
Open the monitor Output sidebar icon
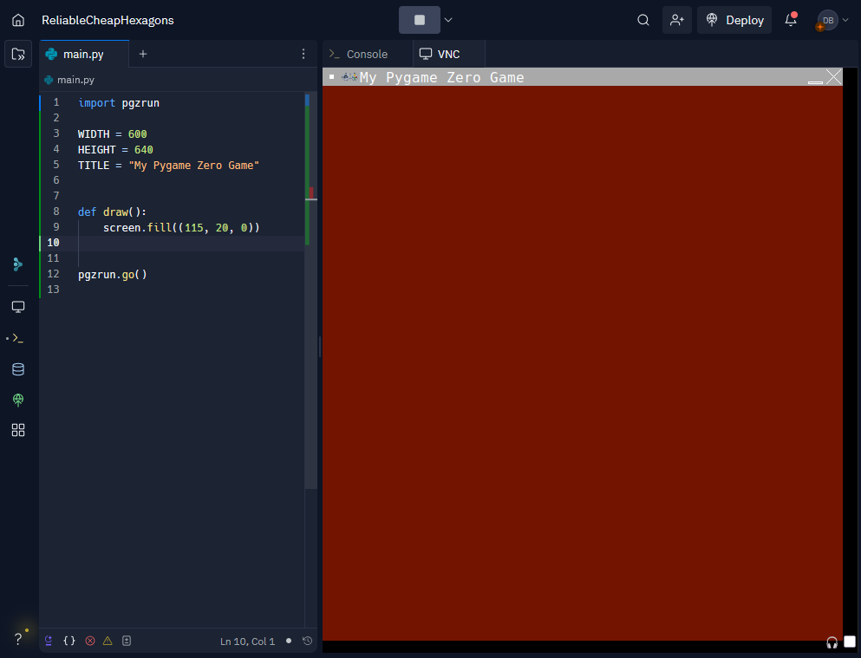pyautogui.click(x=18, y=307)
